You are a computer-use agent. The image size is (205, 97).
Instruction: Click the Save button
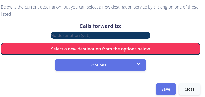pos(166,89)
